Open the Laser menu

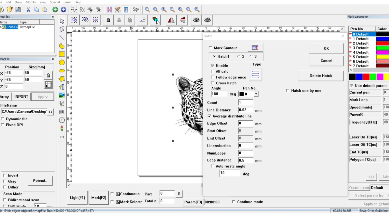67,2
